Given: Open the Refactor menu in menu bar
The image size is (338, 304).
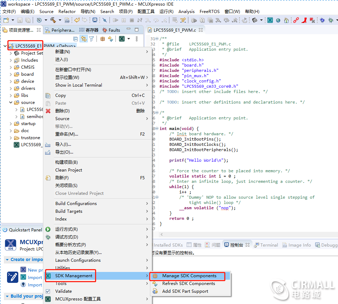Looking at the screenshot, I should tap(67, 11).
